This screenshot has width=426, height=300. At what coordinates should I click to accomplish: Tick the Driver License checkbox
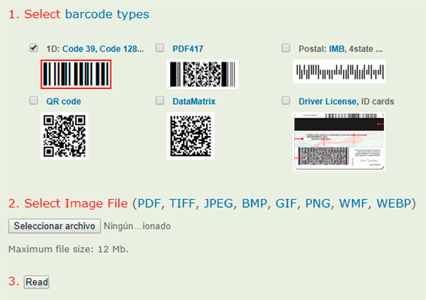(286, 101)
